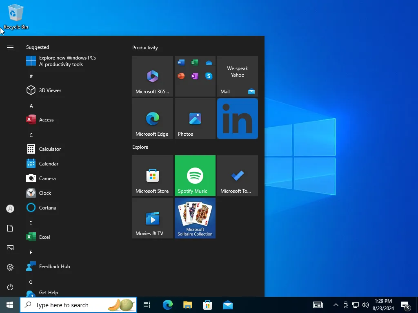Click the Meet Now tray icon
The height and width of the screenshot is (313, 418).
pyautogui.click(x=346, y=305)
